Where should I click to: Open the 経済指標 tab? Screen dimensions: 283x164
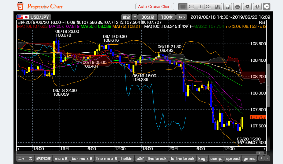tap(43, 159)
